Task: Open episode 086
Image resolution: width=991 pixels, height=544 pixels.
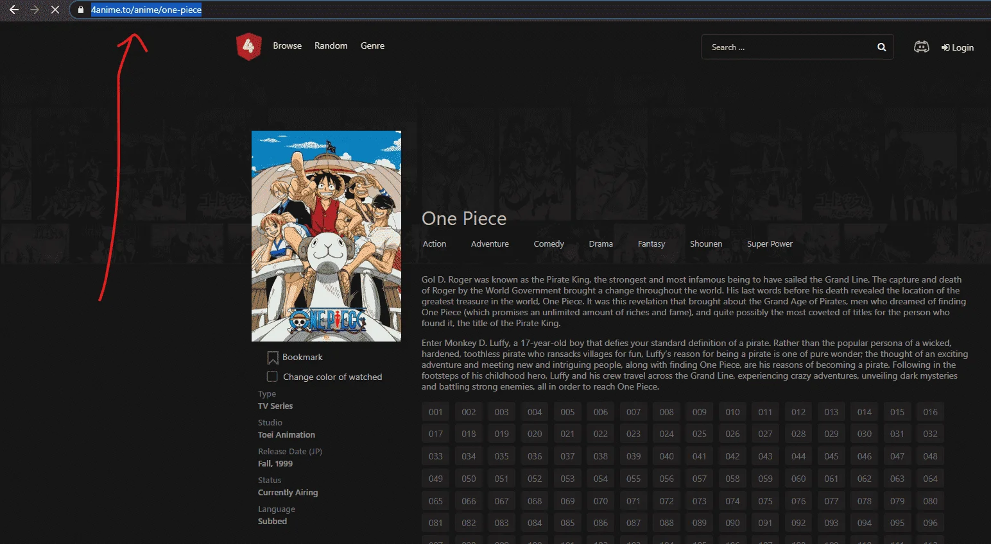Action: [600, 523]
